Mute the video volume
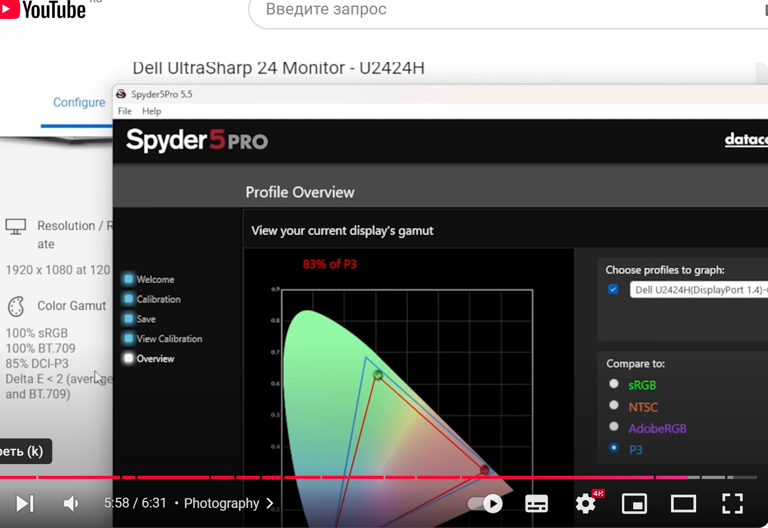Image resolution: width=768 pixels, height=528 pixels. 71,503
